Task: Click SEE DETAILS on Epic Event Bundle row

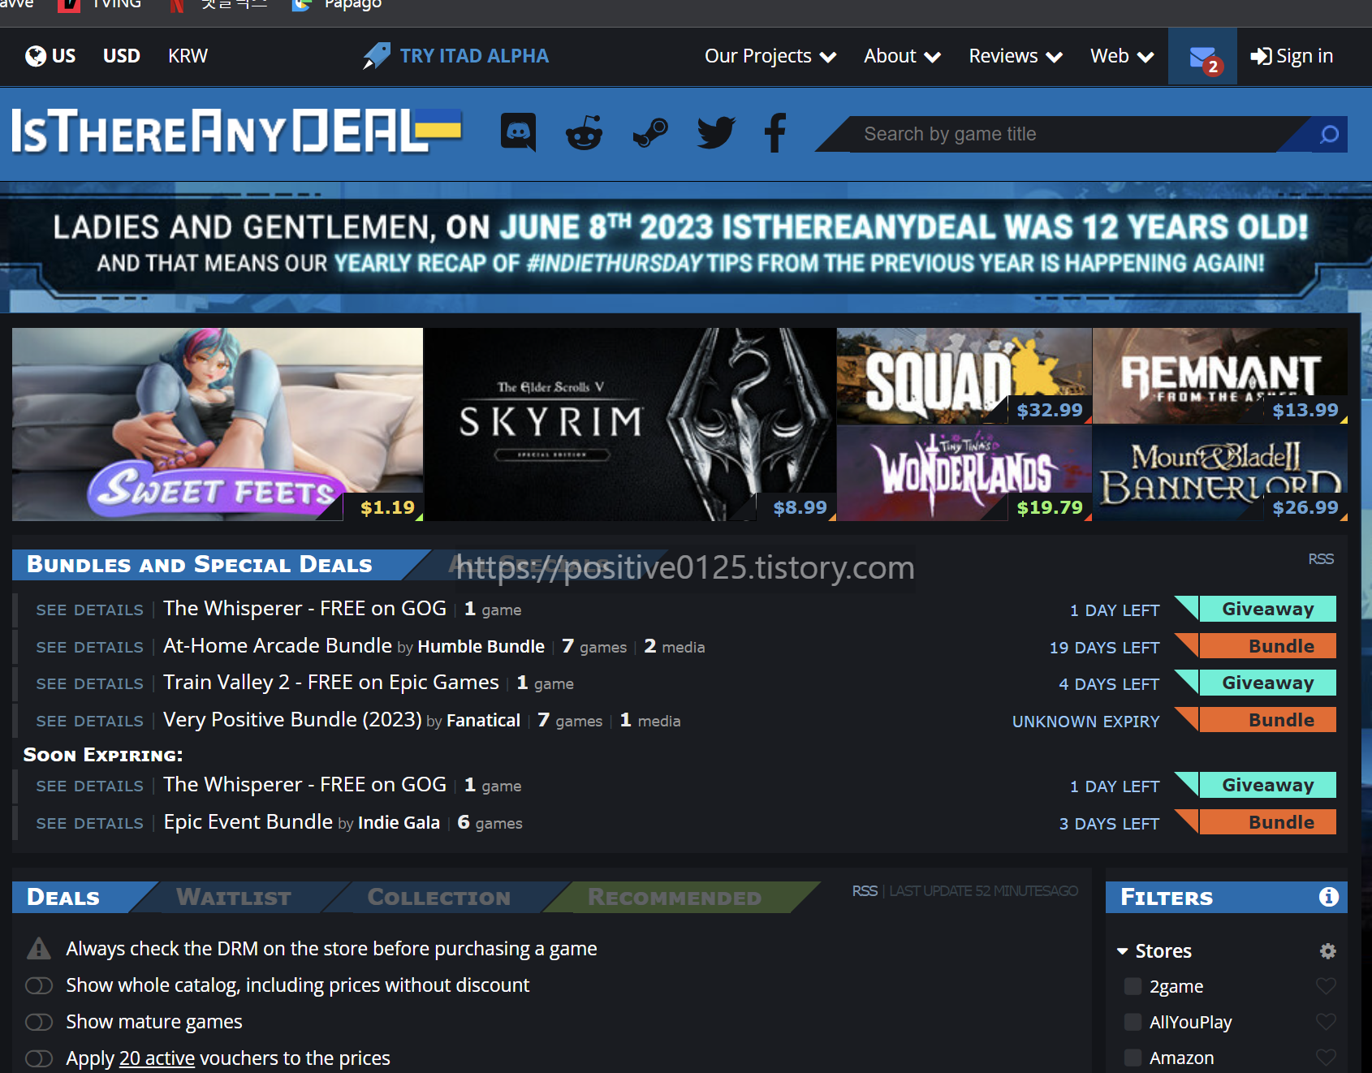Action: pyautogui.click(x=89, y=823)
